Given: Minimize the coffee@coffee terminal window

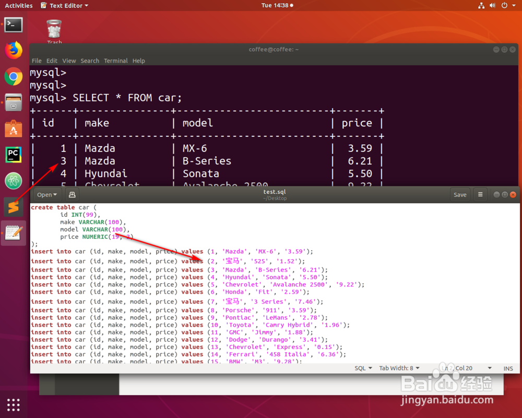Looking at the screenshot, I should click(496, 49).
